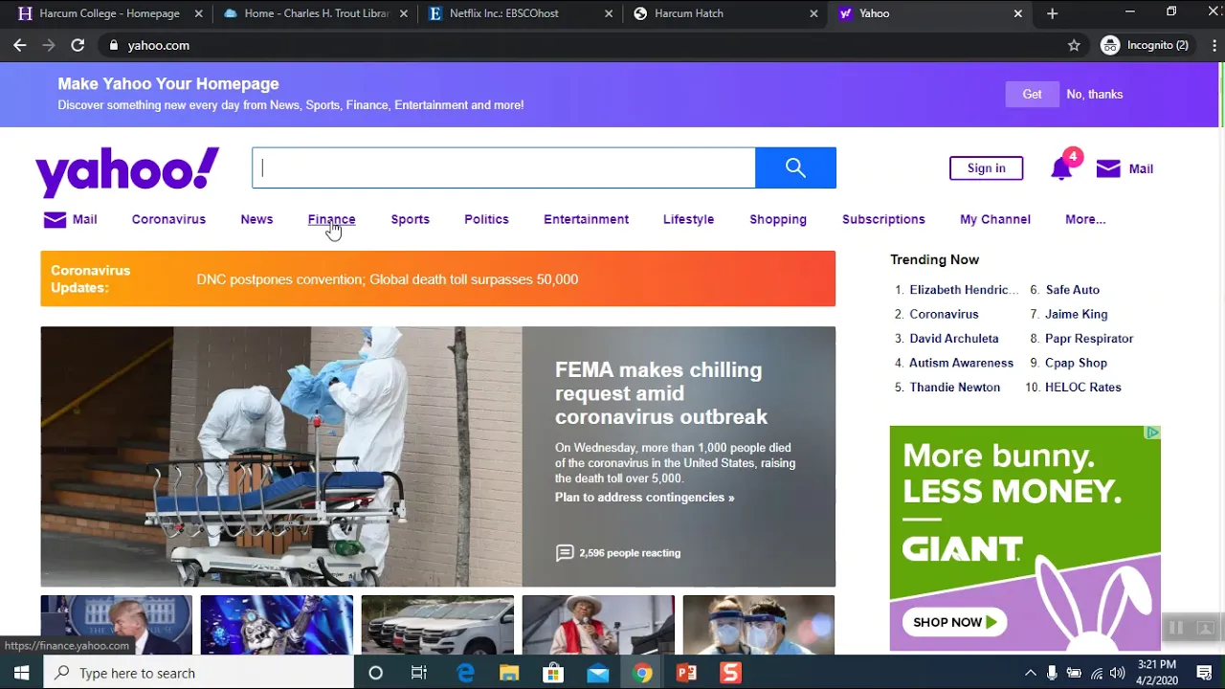Show hidden system tray icons
Image resolution: width=1225 pixels, height=689 pixels.
pyautogui.click(x=1030, y=673)
